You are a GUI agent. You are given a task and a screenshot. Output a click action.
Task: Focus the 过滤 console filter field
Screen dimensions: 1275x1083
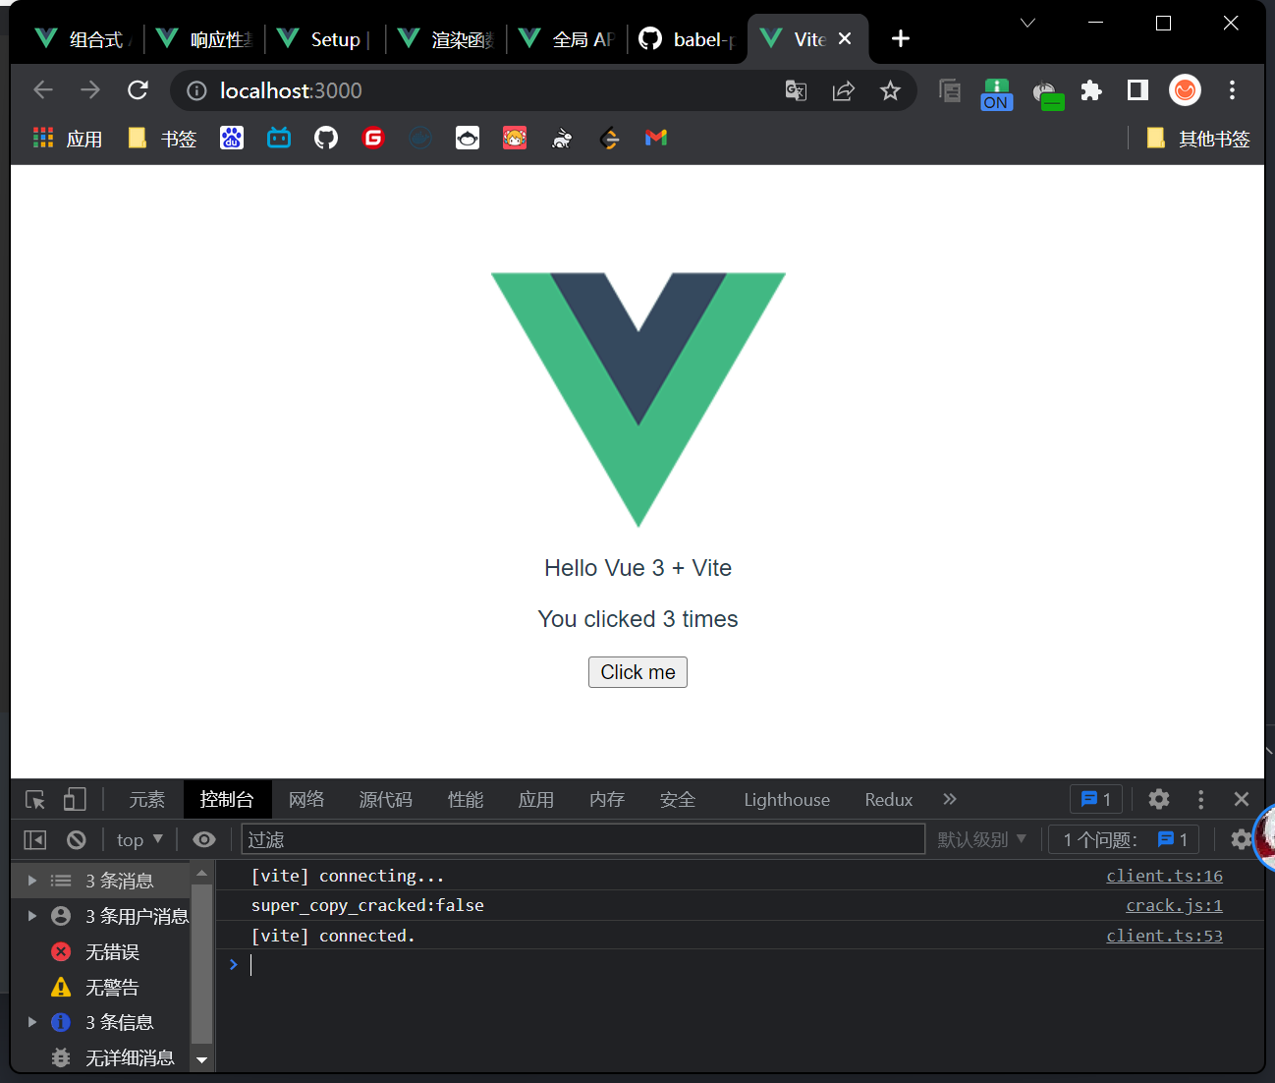click(582, 840)
